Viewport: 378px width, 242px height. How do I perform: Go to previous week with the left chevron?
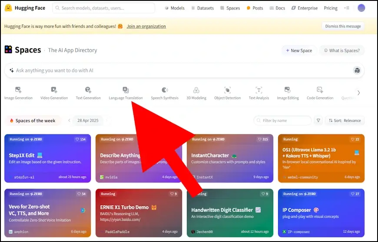click(69, 121)
